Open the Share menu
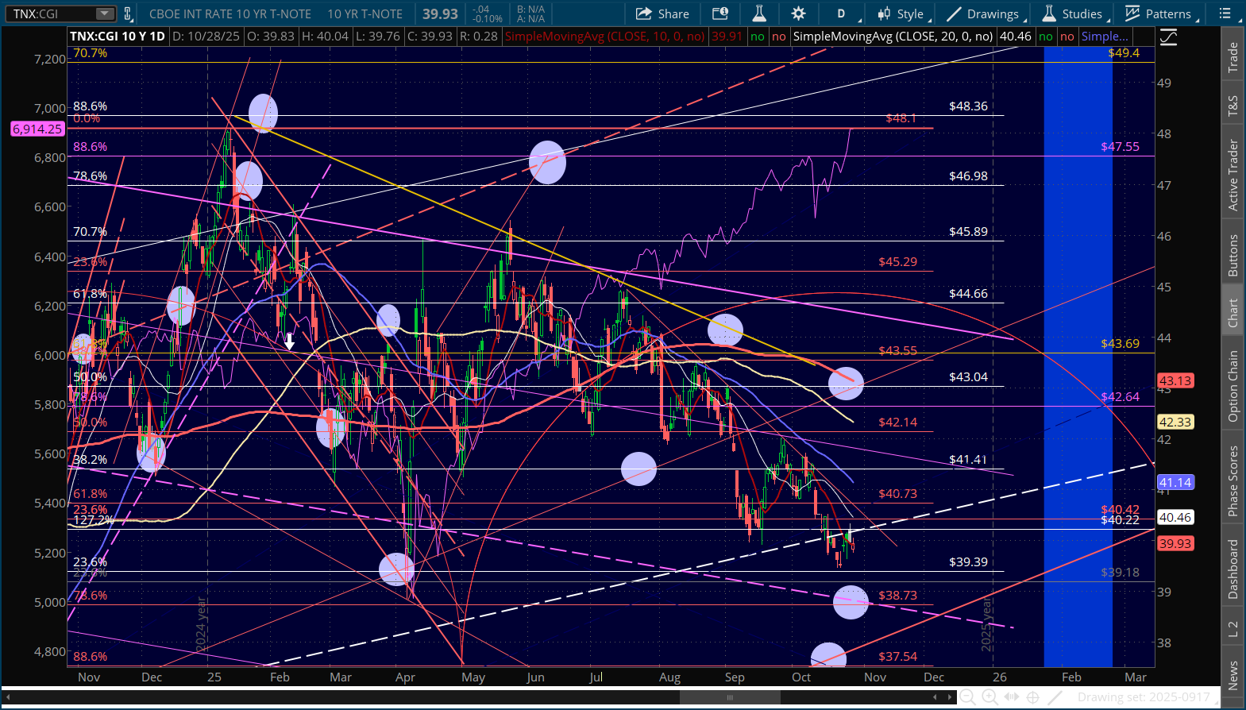The image size is (1246, 710). [662, 14]
